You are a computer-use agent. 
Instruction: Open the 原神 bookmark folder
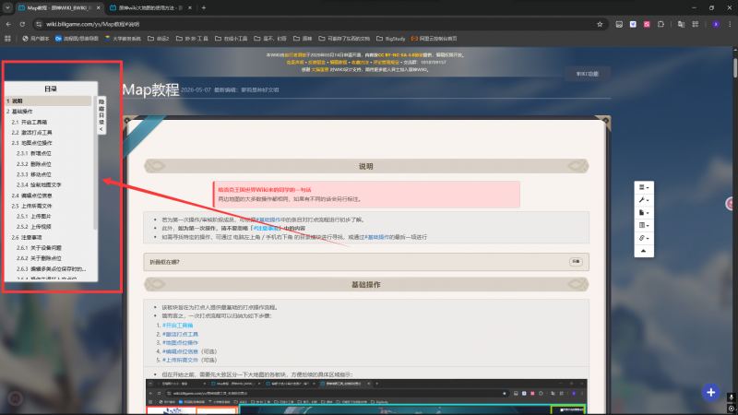(x=303, y=39)
